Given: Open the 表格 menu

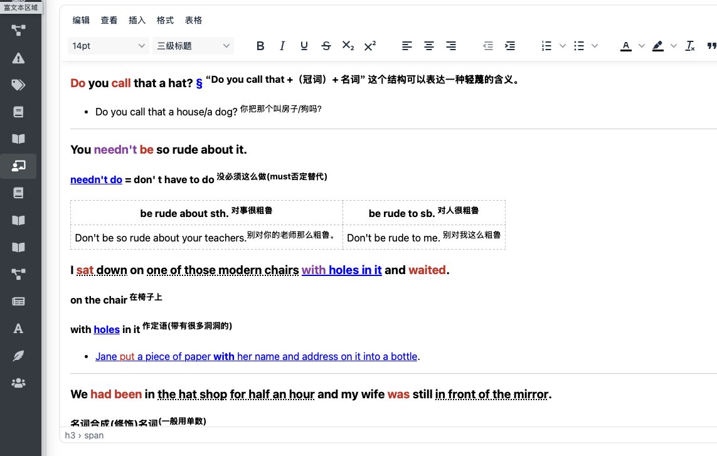Looking at the screenshot, I should [193, 20].
